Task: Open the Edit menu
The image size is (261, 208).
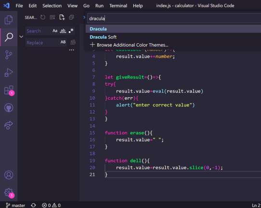Action: (x=32, y=6)
